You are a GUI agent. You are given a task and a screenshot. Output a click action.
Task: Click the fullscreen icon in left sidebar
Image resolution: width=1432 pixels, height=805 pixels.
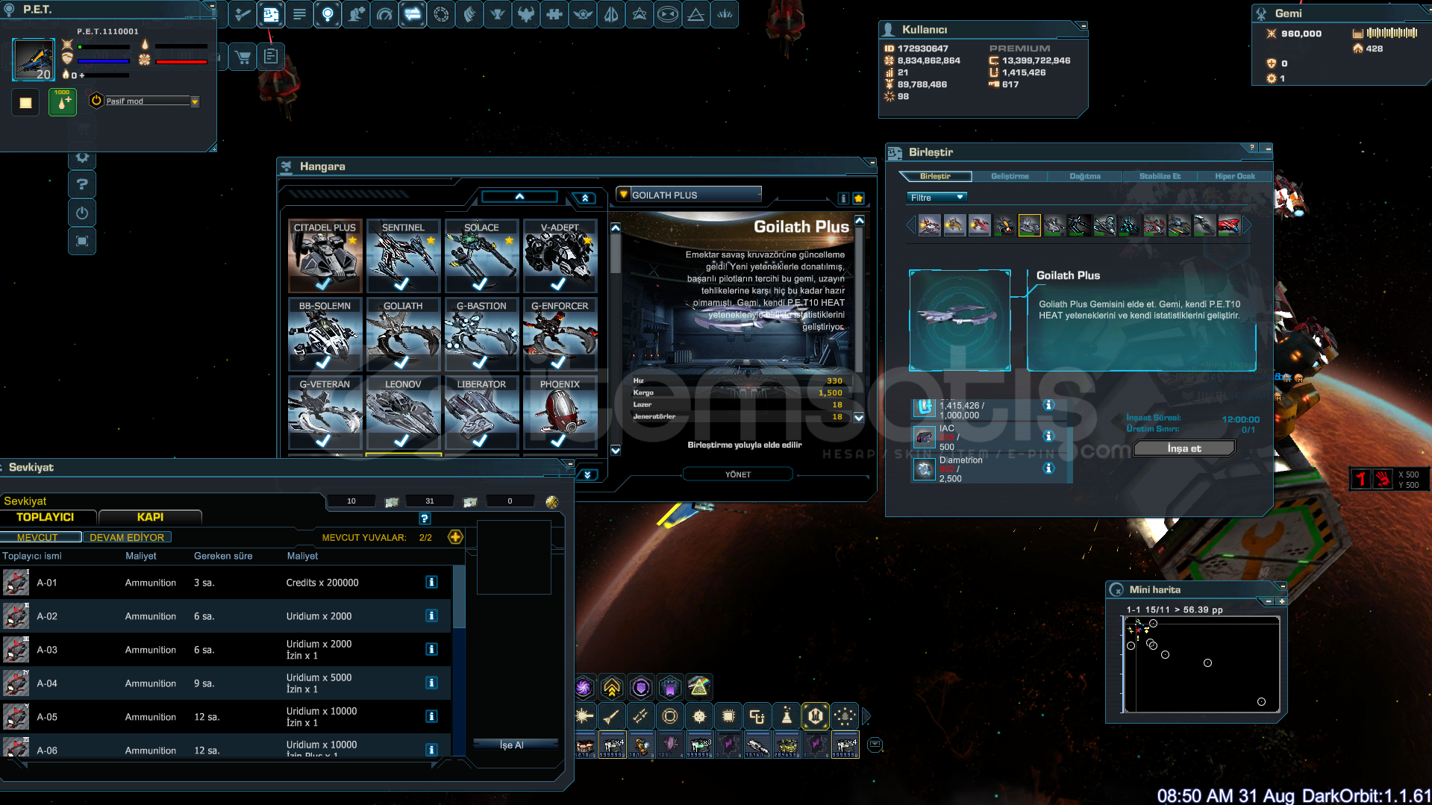click(82, 241)
